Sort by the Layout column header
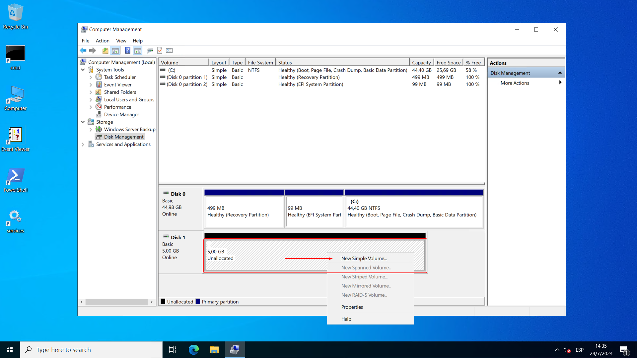The width and height of the screenshot is (637, 358). tap(219, 62)
